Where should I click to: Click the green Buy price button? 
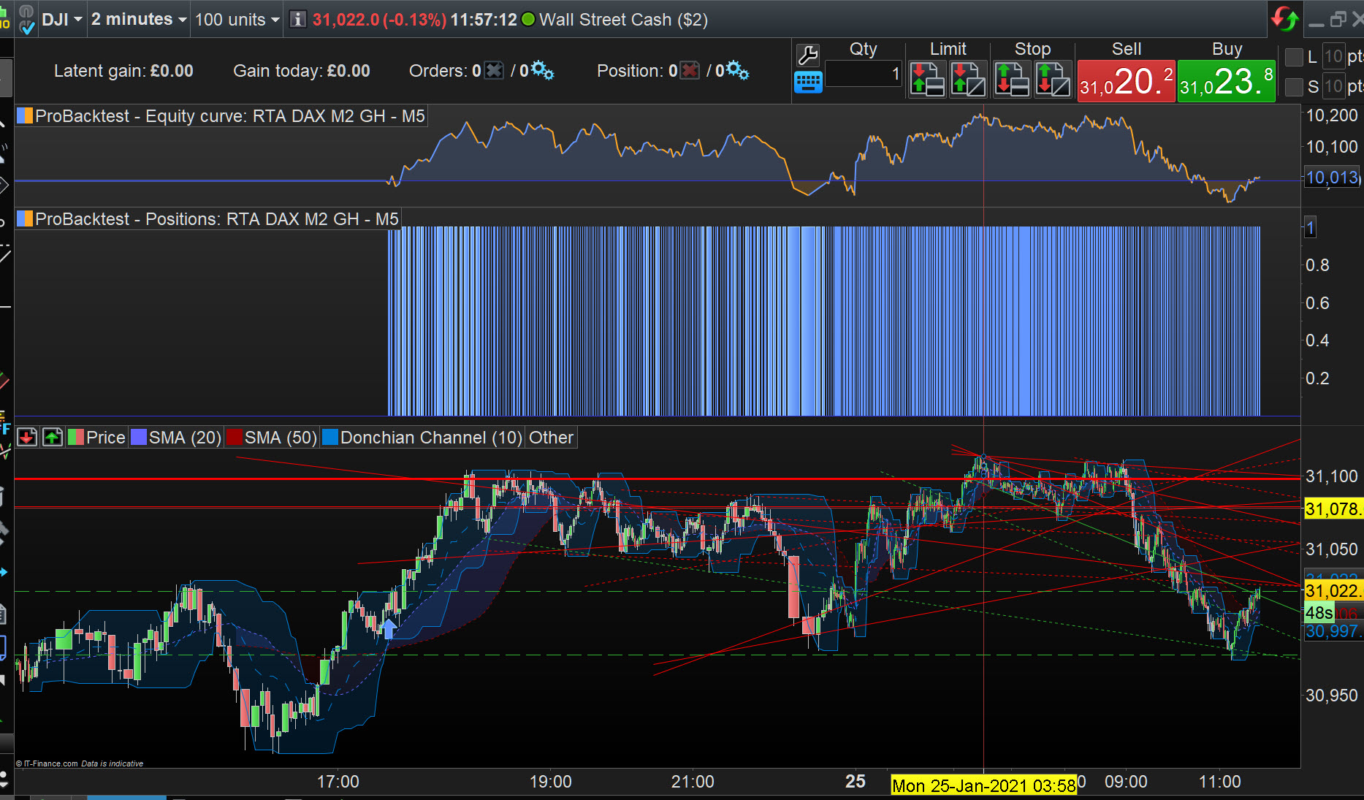pos(1227,81)
